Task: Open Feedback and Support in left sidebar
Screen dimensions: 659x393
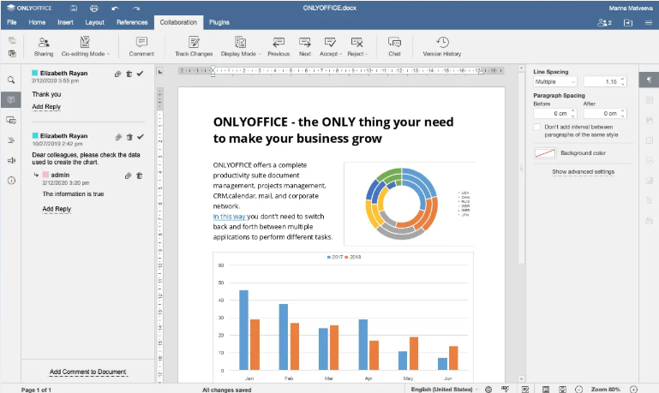Action: (11, 160)
